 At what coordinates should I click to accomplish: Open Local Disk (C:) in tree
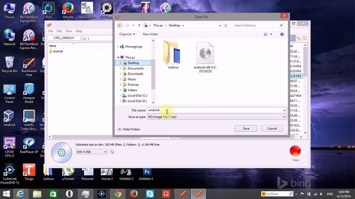tap(137, 96)
